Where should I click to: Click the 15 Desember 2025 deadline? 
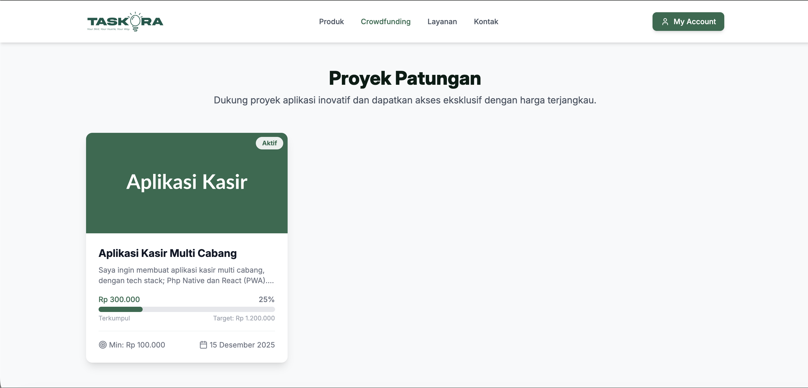242,345
